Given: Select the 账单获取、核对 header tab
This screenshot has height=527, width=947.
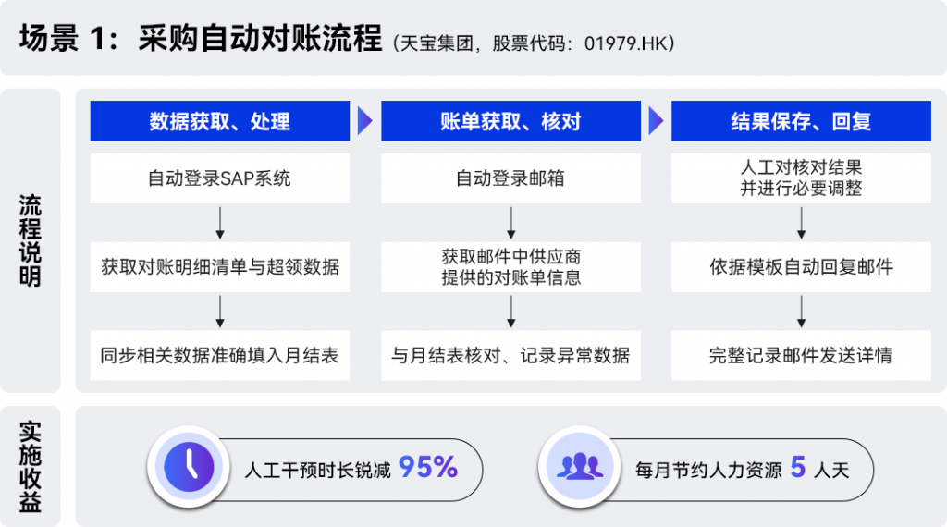Looking at the screenshot, I should 510,121.
